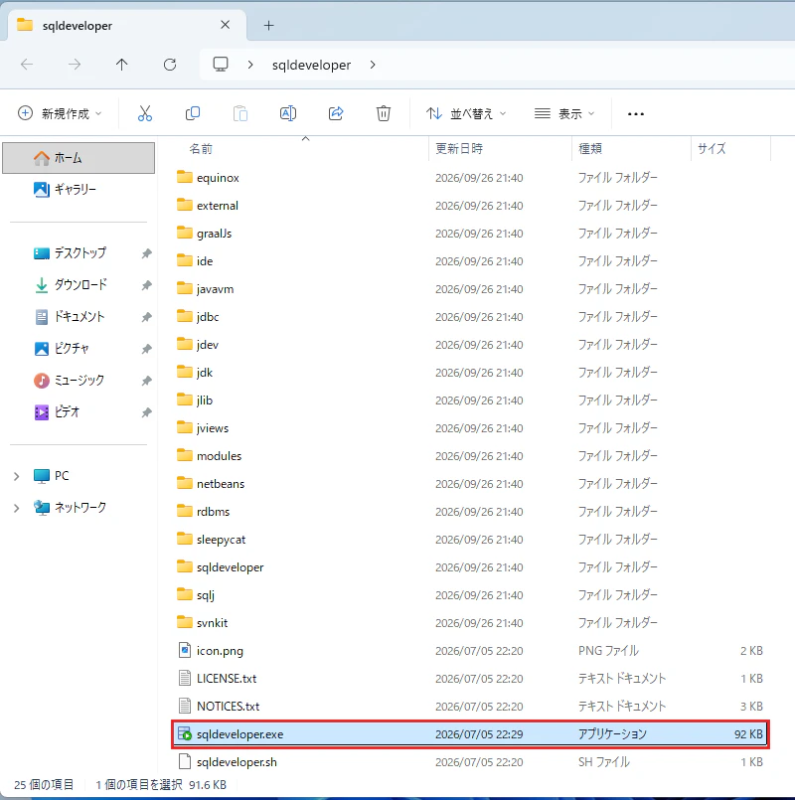Click pin icon beside ミュージック

tap(146, 380)
